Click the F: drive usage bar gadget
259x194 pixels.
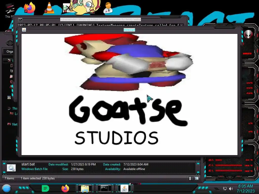coord(231,165)
